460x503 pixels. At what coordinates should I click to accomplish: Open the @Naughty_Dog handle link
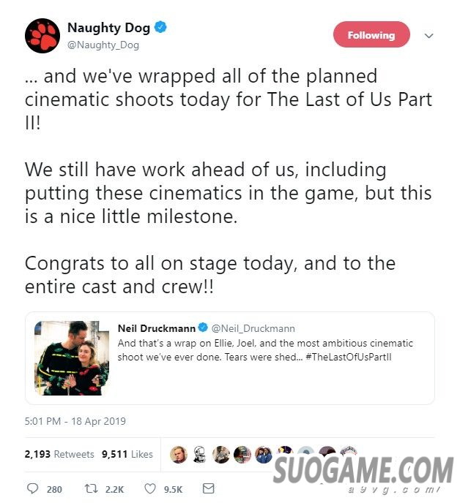[103, 45]
